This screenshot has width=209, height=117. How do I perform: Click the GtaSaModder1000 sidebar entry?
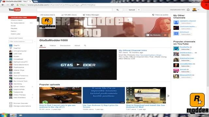click(x=23, y=17)
